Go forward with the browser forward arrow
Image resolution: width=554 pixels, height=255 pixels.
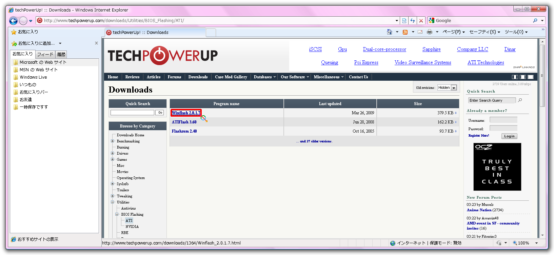coord(23,21)
